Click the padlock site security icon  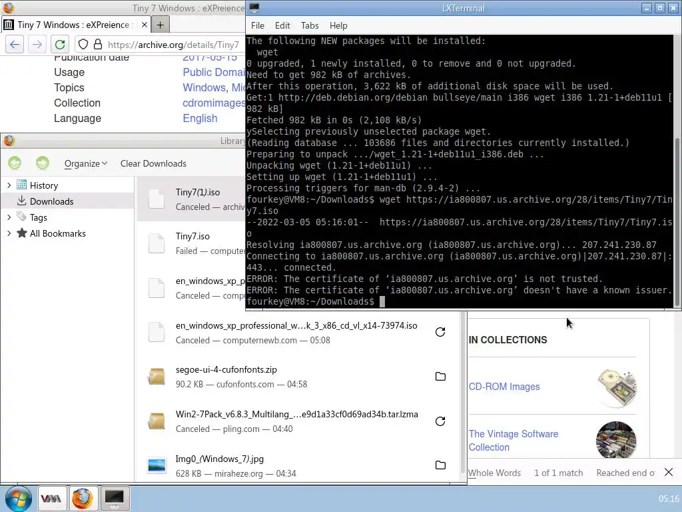click(98, 45)
